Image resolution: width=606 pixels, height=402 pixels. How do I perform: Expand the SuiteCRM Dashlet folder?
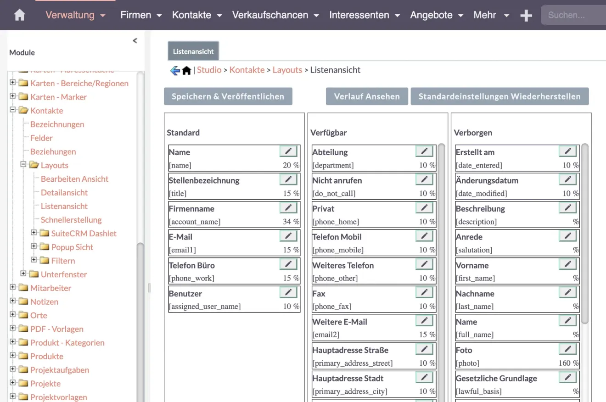(34, 233)
